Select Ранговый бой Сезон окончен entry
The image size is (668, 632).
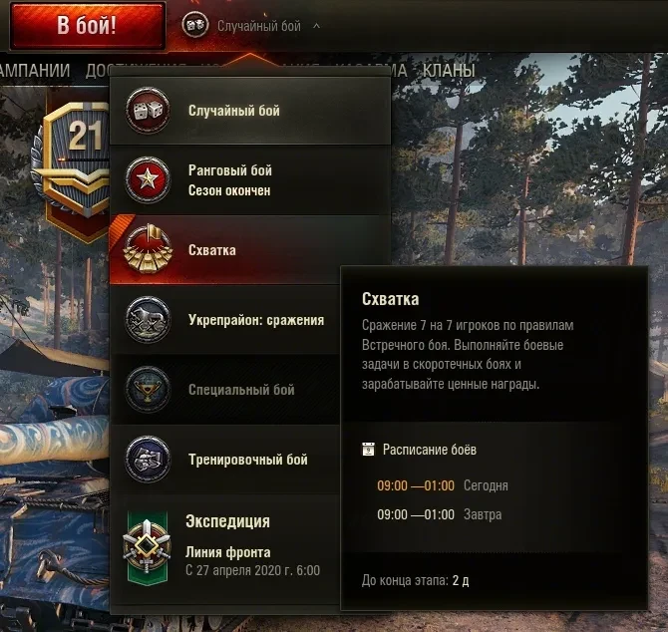point(249,179)
